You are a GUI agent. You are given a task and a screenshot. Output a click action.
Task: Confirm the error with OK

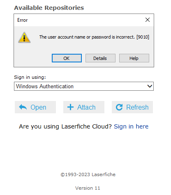click(x=67, y=58)
